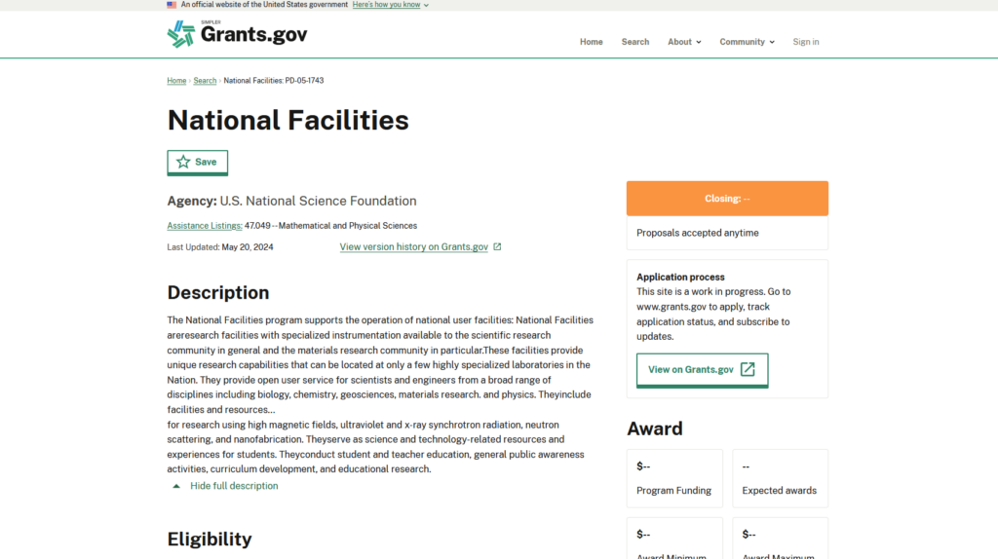Click the Application process heading
This screenshot has width=998, height=559.
tap(680, 278)
